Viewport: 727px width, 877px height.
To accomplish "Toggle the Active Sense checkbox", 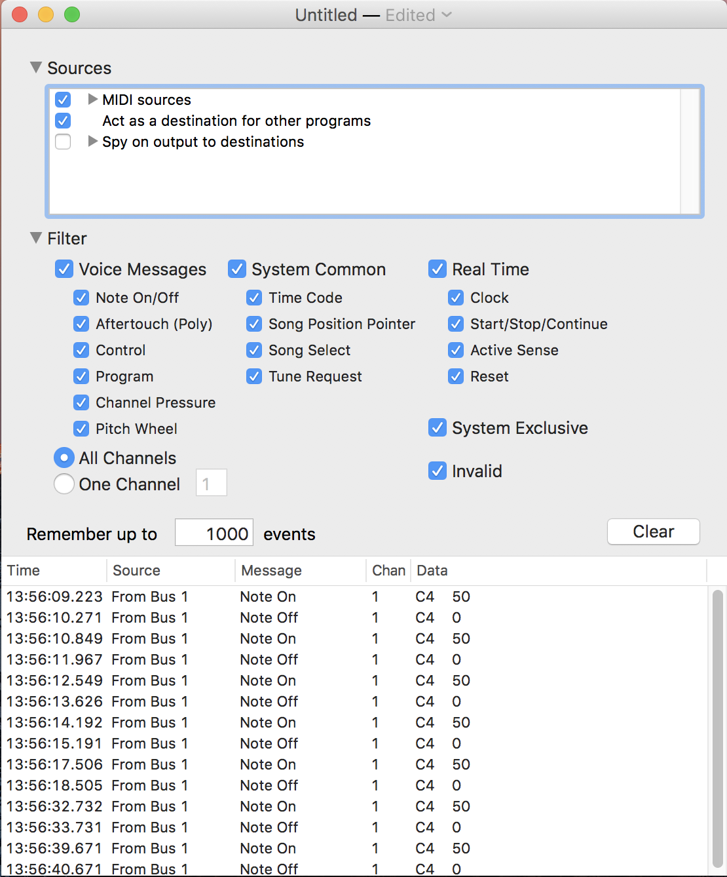I will (x=456, y=350).
